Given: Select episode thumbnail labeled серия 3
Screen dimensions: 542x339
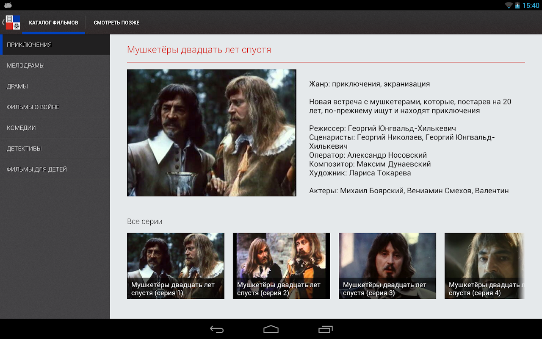Looking at the screenshot, I should pos(387,266).
